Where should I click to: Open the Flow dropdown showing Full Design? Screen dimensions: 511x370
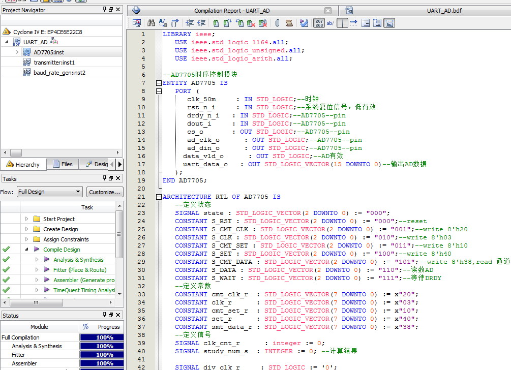[x=49, y=192]
